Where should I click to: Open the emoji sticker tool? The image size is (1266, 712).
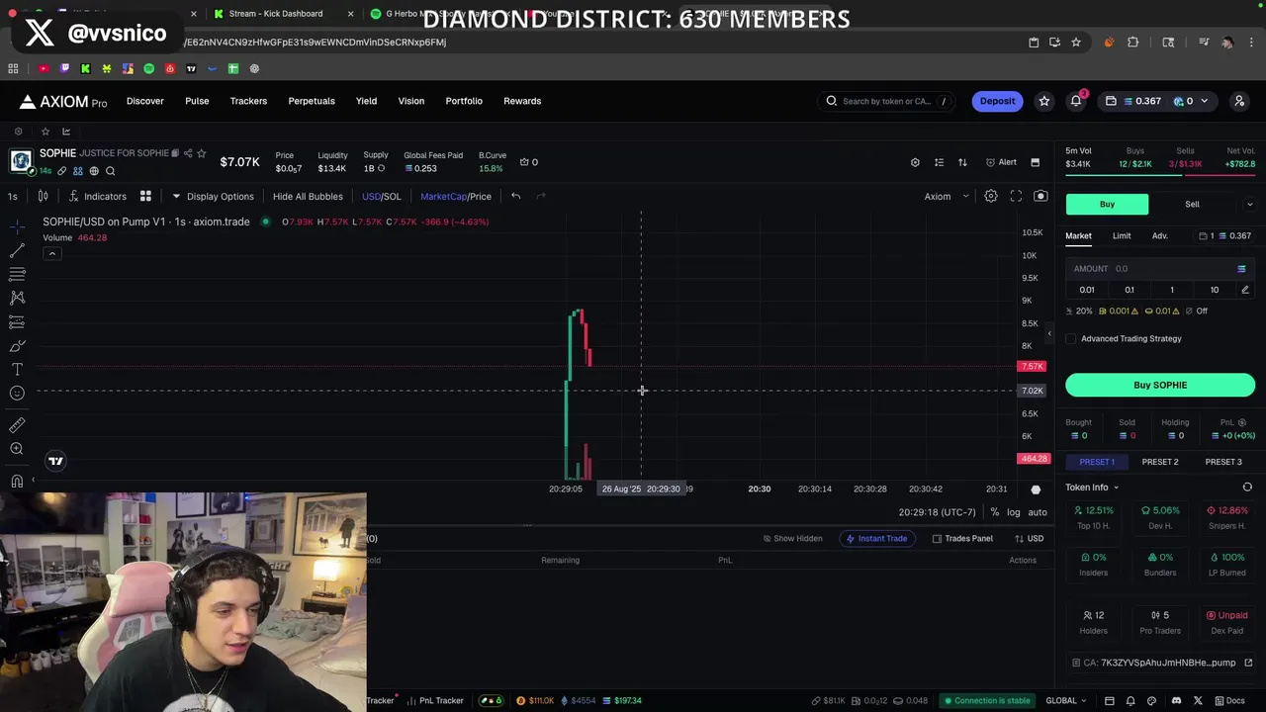[x=17, y=394]
